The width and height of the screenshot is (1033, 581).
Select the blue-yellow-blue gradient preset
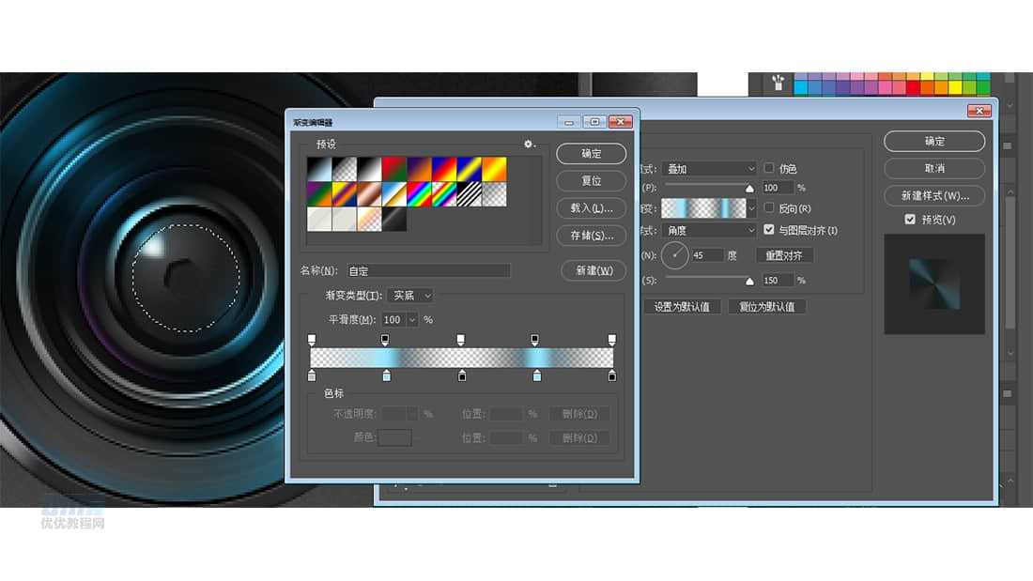pos(469,169)
